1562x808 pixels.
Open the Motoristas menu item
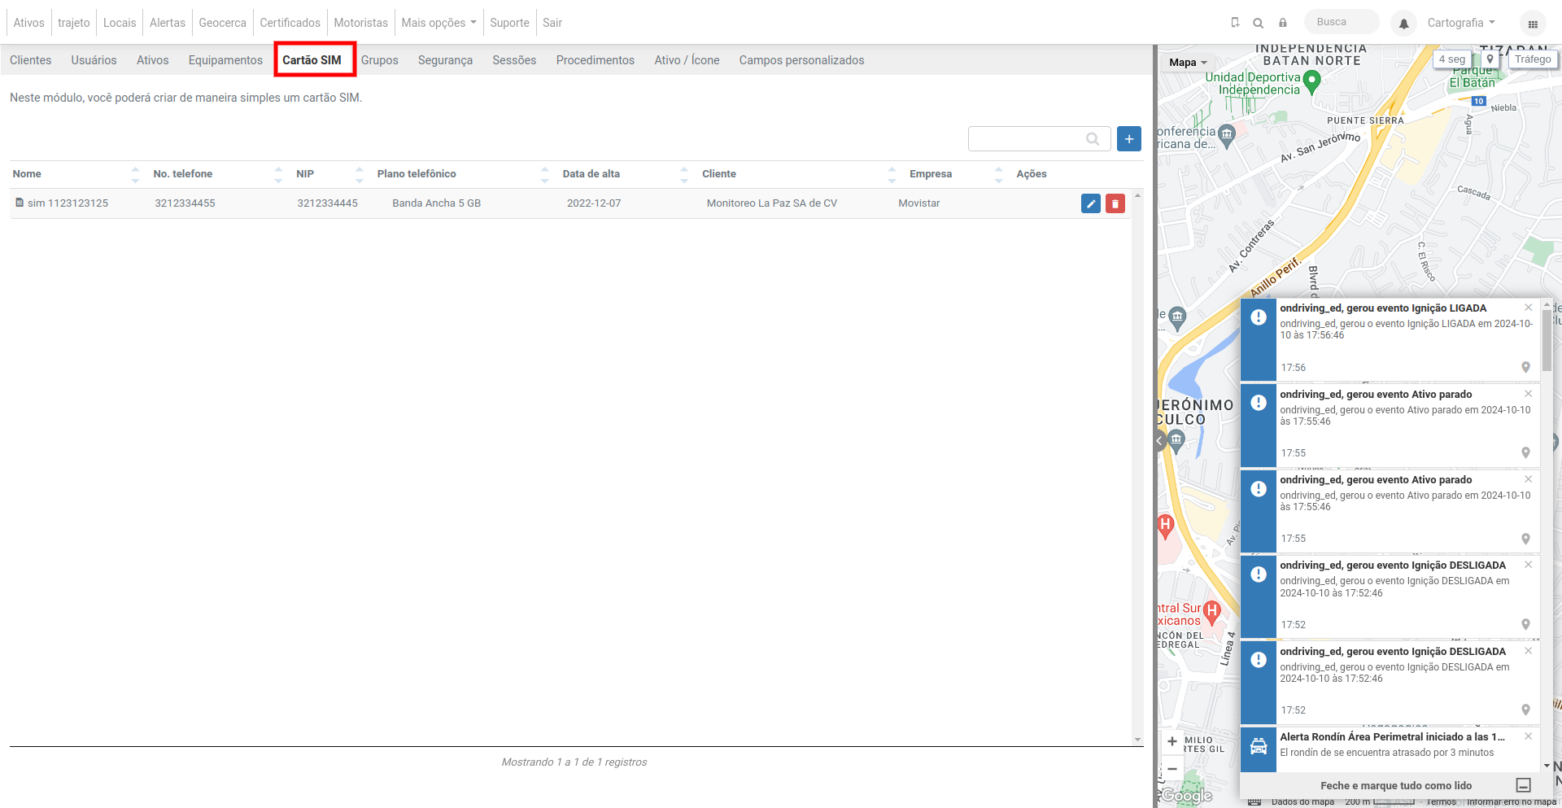pyautogui.click(x=360, y=23)
